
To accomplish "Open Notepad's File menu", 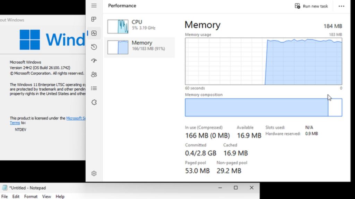I will coord(5,196).
